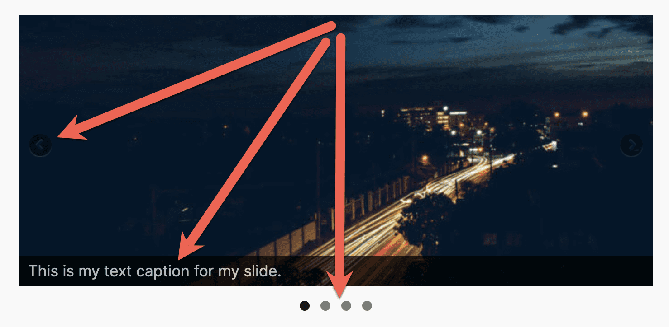Viewport: 669px width, 327px height.
Task: Advance to next slide with right arrow
Action: pos(631,145)
